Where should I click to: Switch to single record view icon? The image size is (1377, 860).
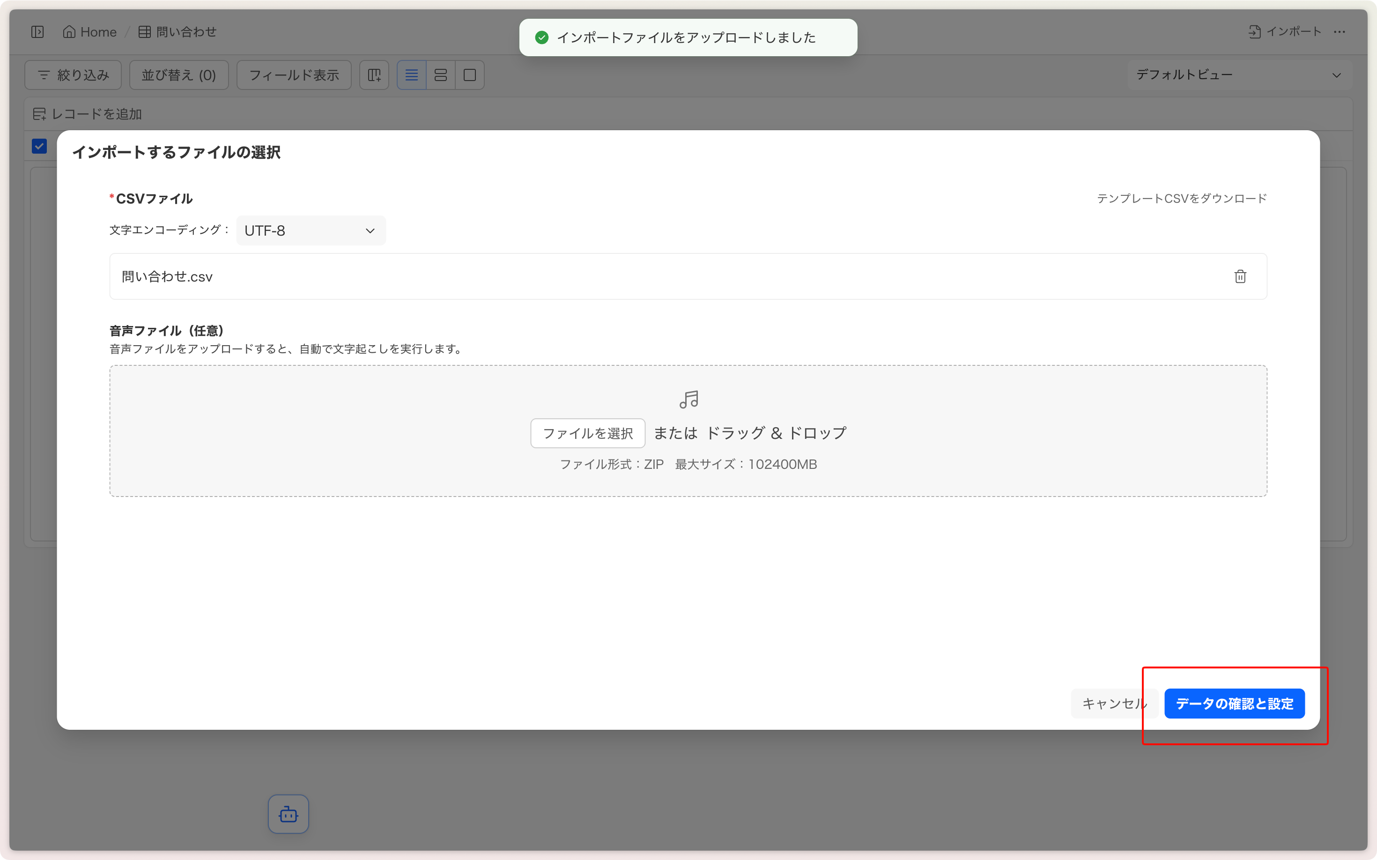pos(469,75)
